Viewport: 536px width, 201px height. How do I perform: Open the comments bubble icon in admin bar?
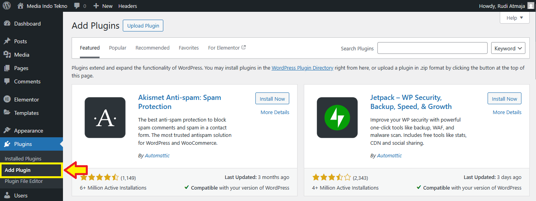[77, 6]
